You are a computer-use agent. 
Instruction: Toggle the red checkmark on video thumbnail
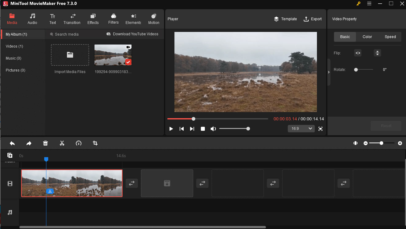(128, 62)
